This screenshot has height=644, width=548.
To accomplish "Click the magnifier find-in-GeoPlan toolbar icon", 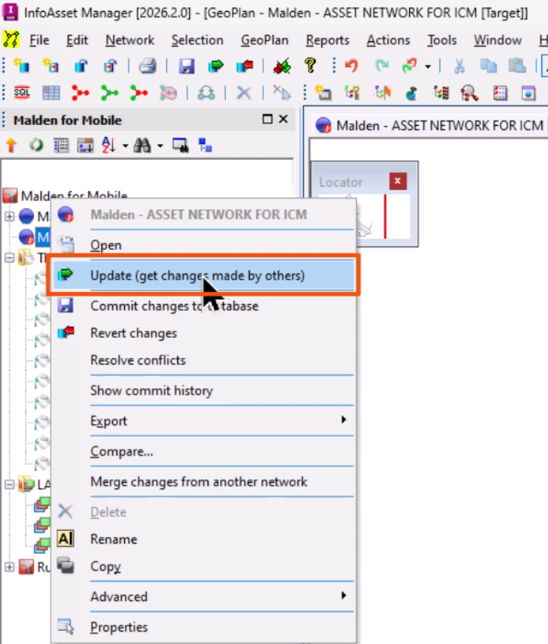I will tap(470, 94).
